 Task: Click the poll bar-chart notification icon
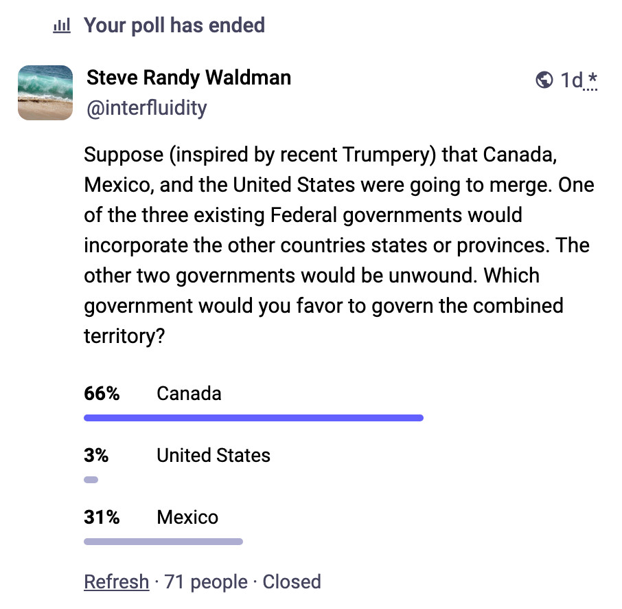coord(62,26)
